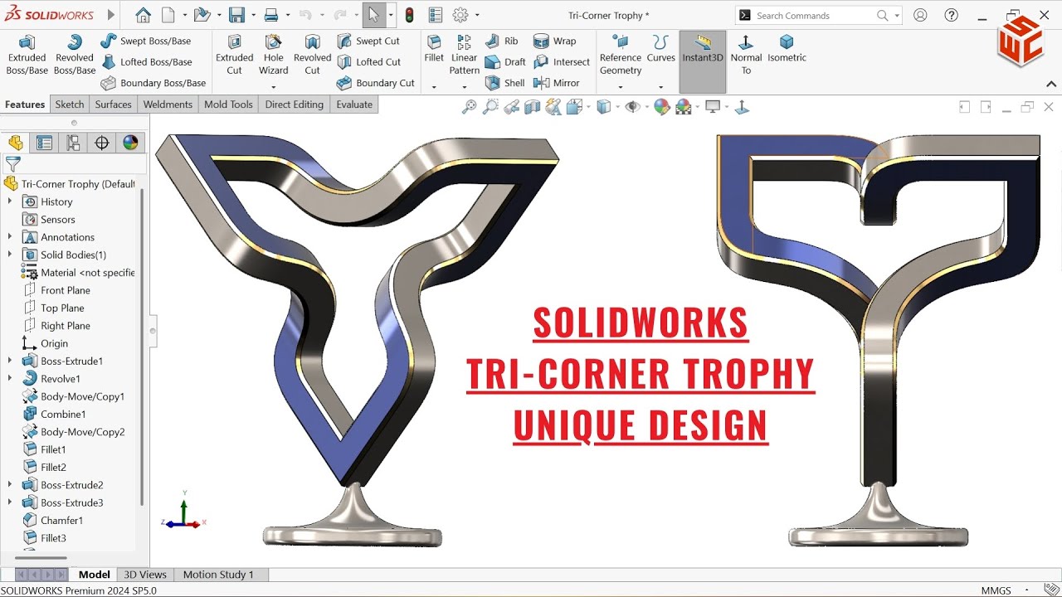This screenshot has width=1062, height=597.
Task: Select the Wrap tool
Action: (x=554, y=41)
